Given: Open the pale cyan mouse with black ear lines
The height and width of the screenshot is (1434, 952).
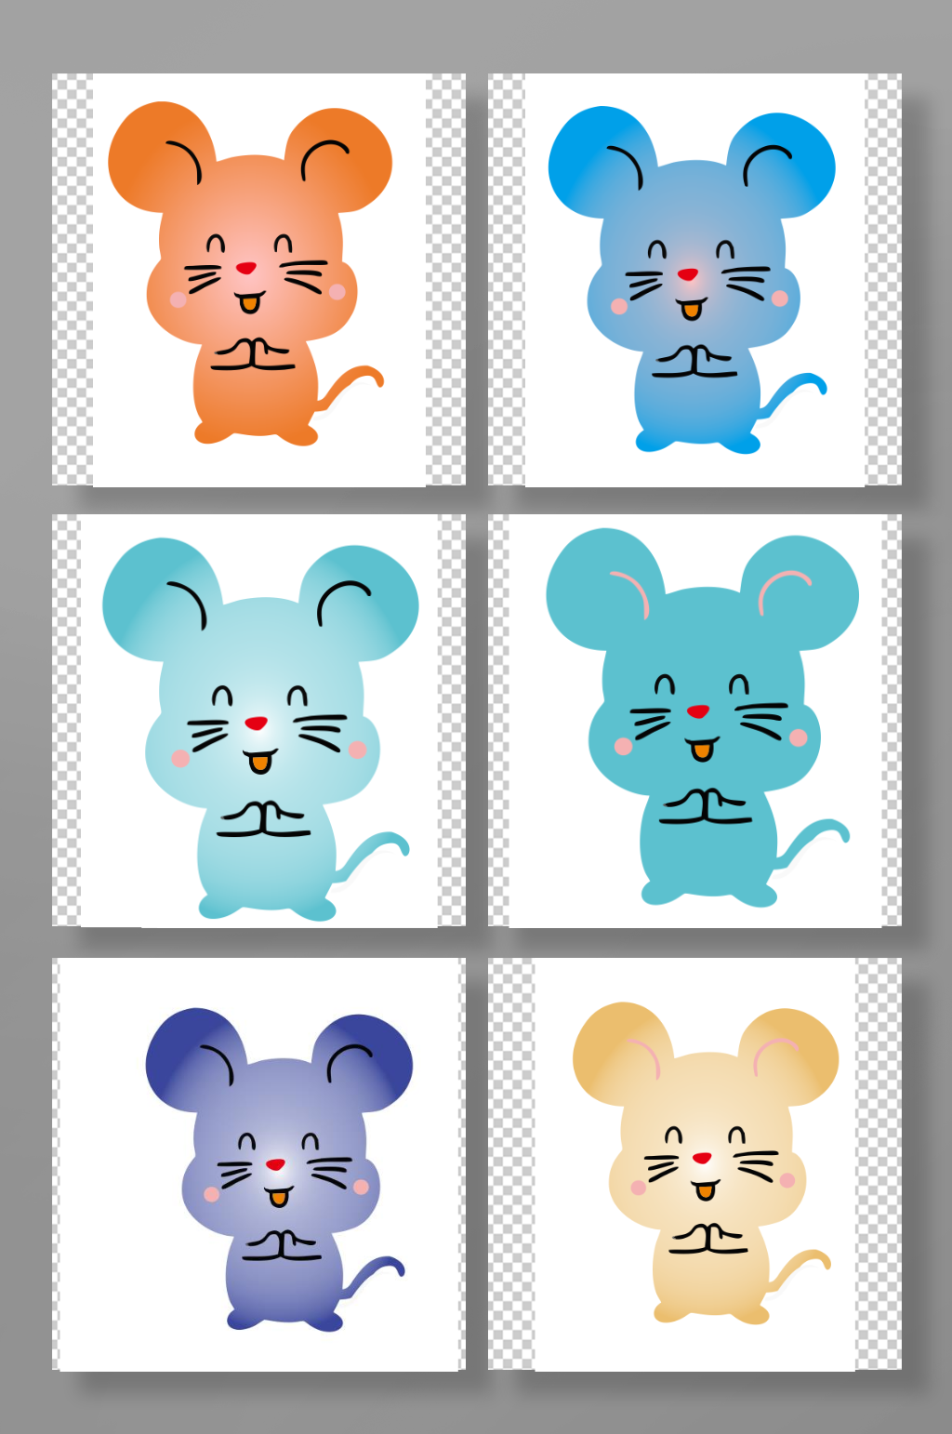Looking at the screenshot, I should coord(259,729).
